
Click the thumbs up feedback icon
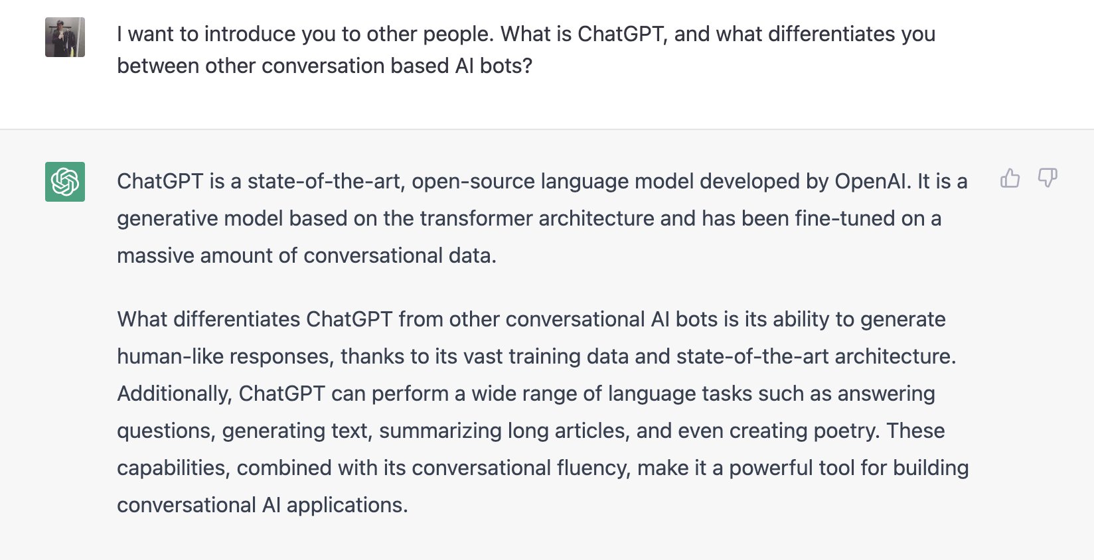[1010, 178]
